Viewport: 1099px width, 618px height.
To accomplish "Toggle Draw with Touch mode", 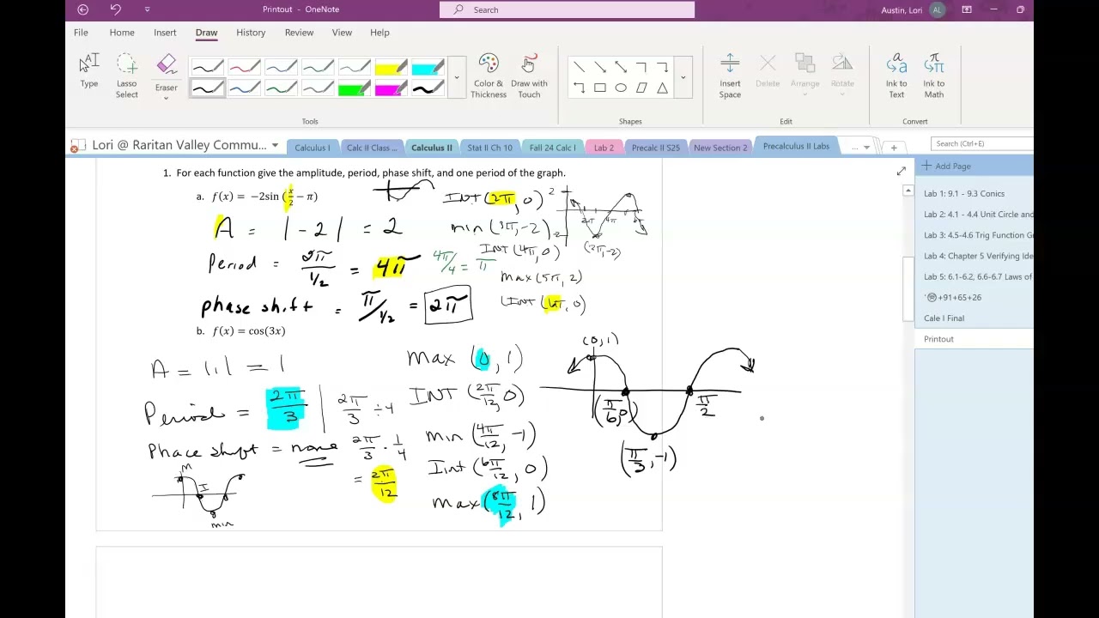I will click(x=529, y=76).
